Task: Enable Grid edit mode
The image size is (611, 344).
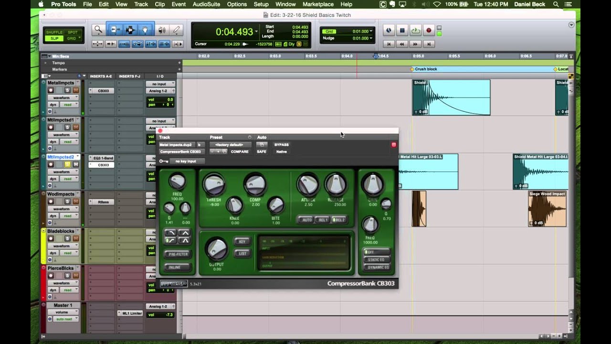Action: pos(72,38)
